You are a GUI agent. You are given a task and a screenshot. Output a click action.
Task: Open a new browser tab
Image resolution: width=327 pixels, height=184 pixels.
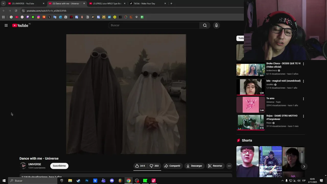point(171,4)
